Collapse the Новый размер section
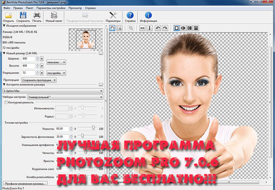275x190 pixels. pyautogui.click(x=4, y=53)
